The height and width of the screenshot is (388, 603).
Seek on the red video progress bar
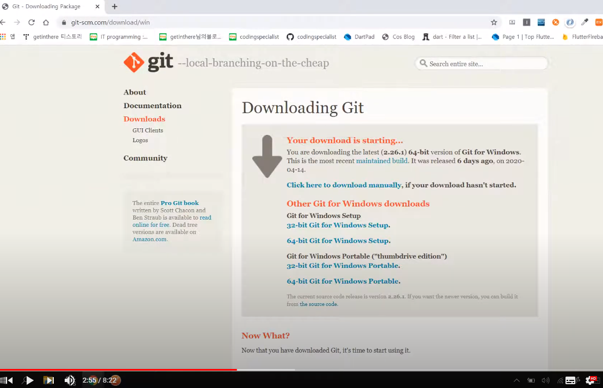[119, 370]
